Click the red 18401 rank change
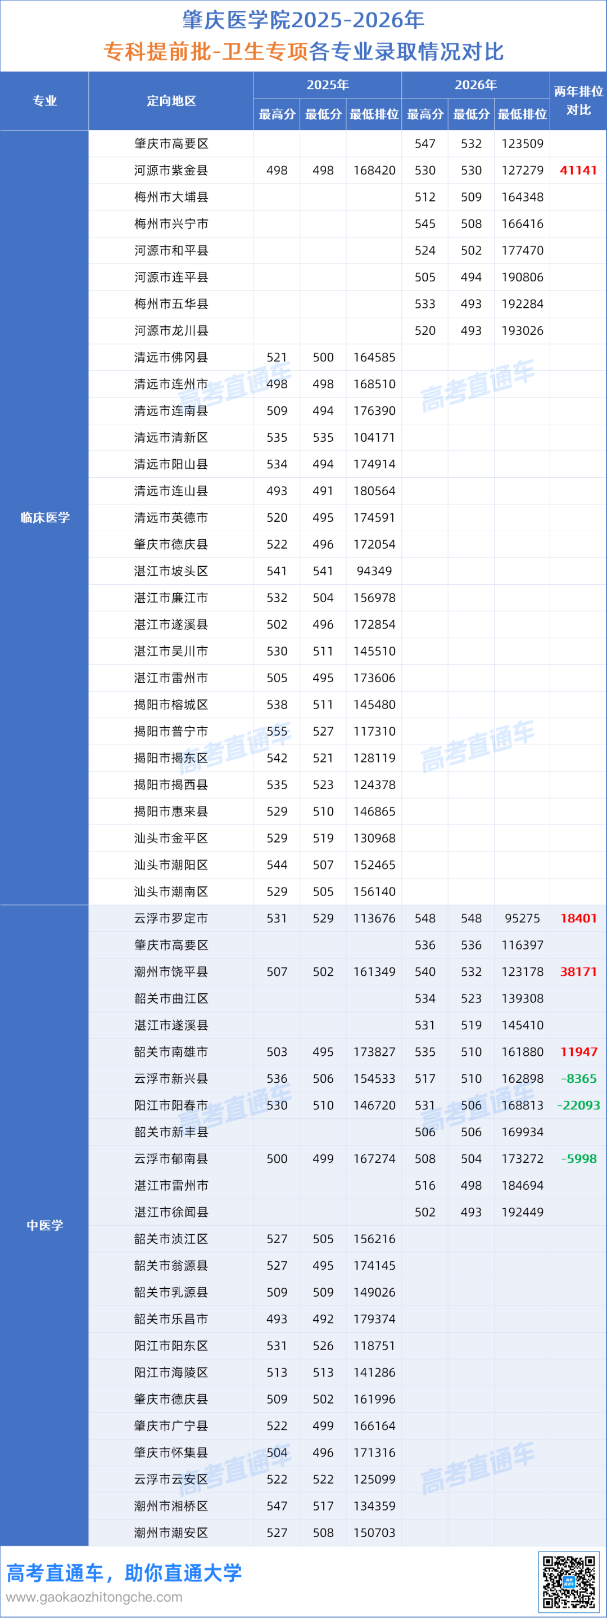Image resolution: width=607 pixels, height=1618 pixels. (x=578, y=918)
